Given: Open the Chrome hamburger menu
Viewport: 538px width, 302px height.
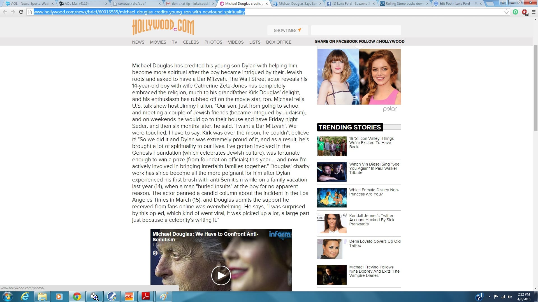Looking at the screenshot, I should 534,12.
